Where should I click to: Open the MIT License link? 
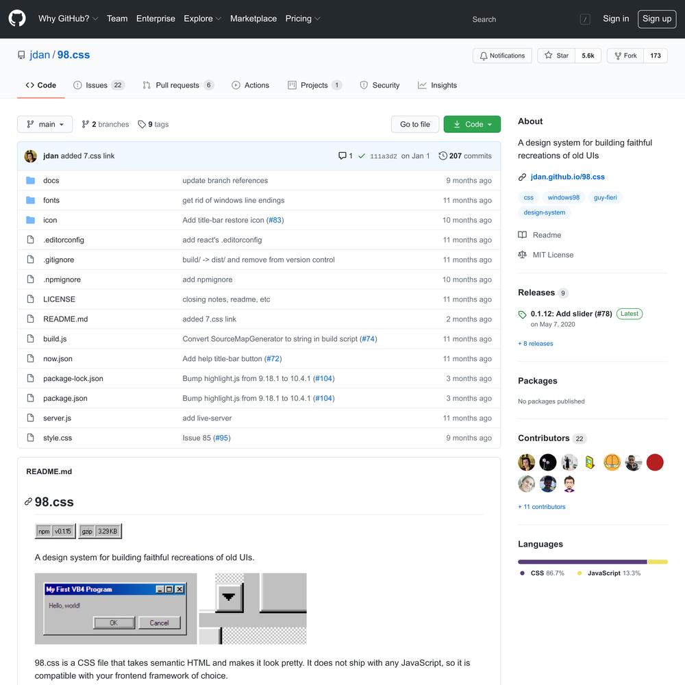pyautogui.click(x=546, y=255)
